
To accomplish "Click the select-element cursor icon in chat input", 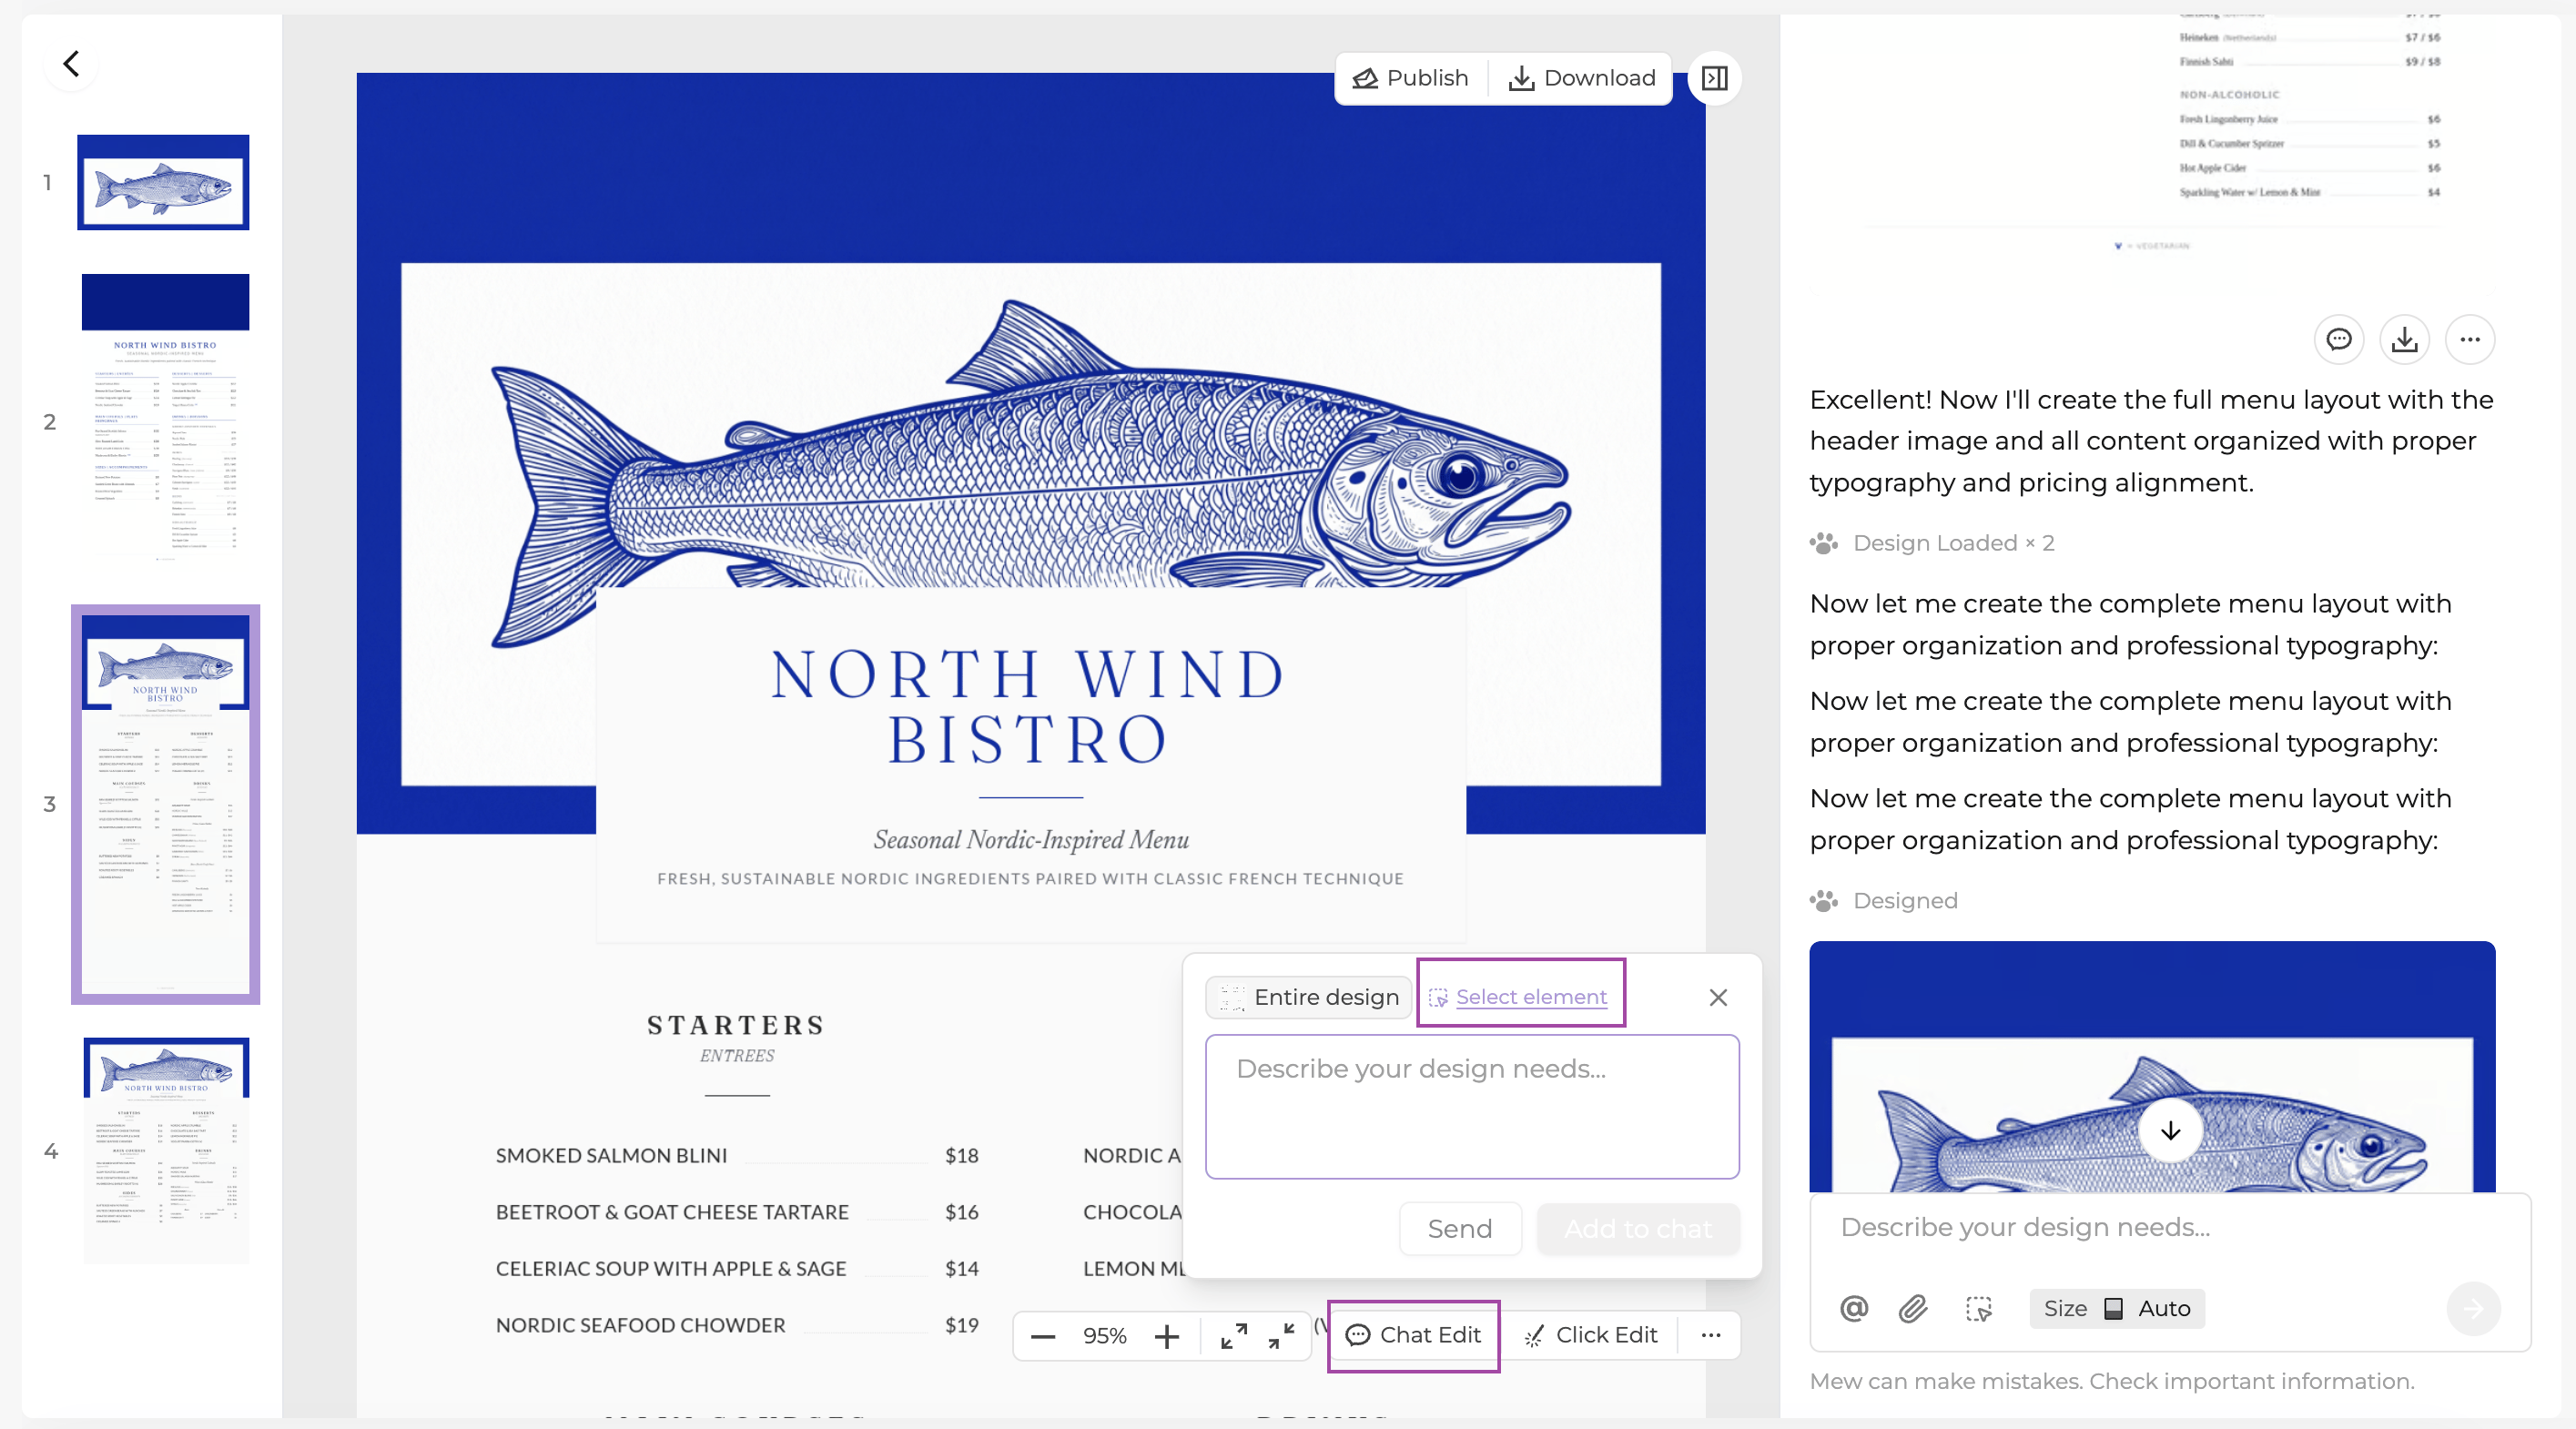I will 1978,1308.
